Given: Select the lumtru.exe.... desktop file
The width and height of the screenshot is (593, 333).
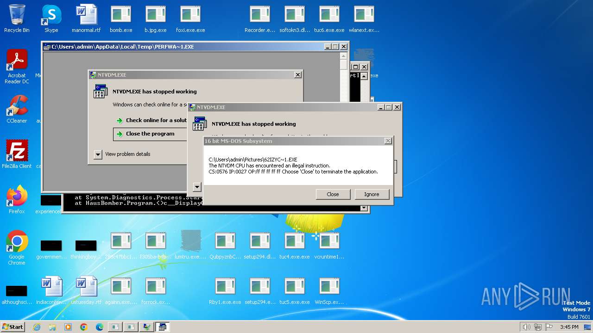Looking at the screenshot, I should pyautogui.click(x=190, y=245).
